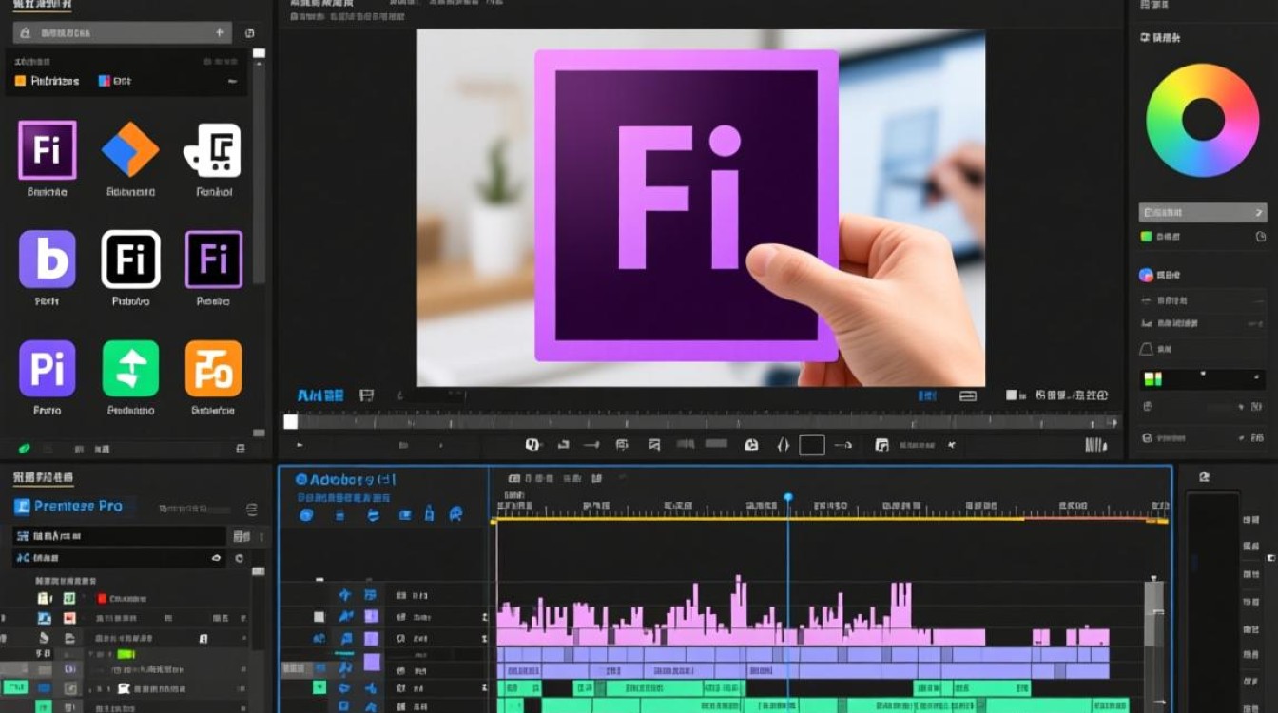Open the gray dropdown bar below the color wheel
Image resolution: width=1278 pixels, height=713 pixels.
tap(1203, 213)
